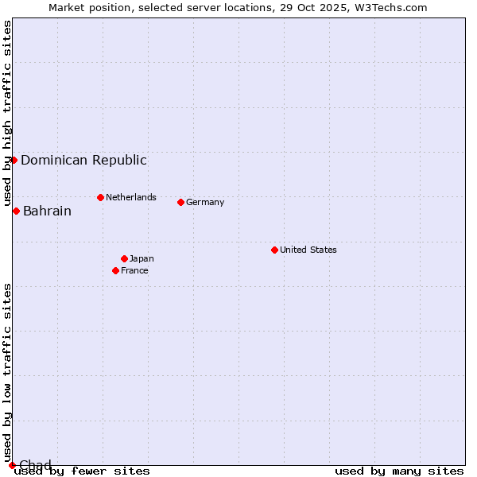Click the "Dominican Republic" text label
Viewport: 477px width, 477px height.
tap(83, 160)
